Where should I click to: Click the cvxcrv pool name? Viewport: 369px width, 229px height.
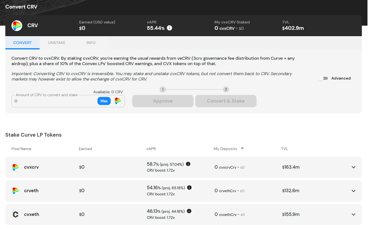coord(31,168)
